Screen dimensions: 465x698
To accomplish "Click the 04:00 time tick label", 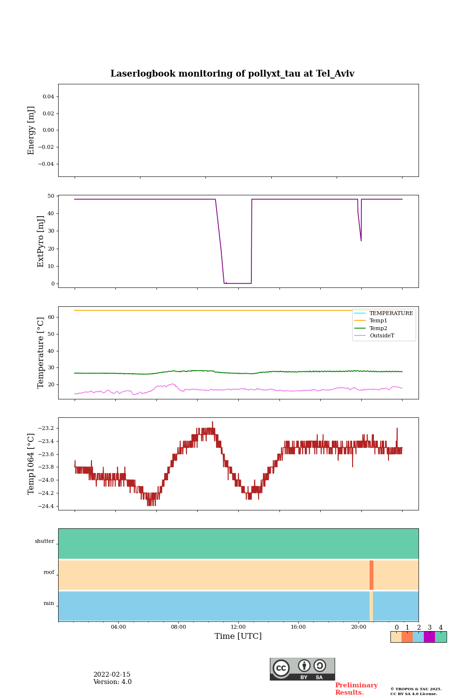I will point(118,627).
